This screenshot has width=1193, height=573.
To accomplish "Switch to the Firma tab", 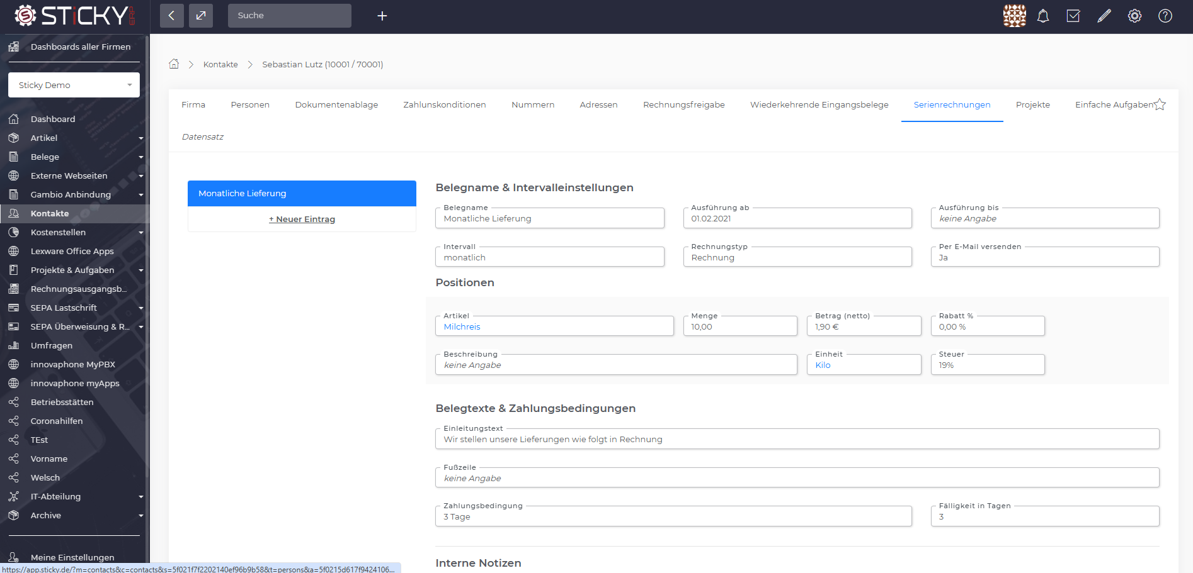I will pyautogui.click(x=193, y=104).
